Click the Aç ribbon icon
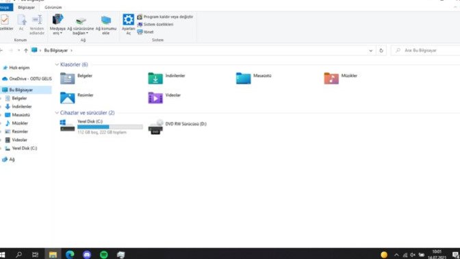Viewport: 460px width, 259px height. click(22, 20)
